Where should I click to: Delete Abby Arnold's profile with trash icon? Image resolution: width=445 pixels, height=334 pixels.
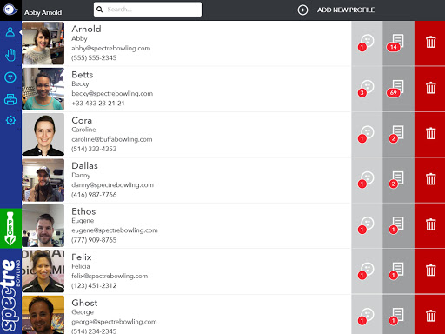(430, 42)
